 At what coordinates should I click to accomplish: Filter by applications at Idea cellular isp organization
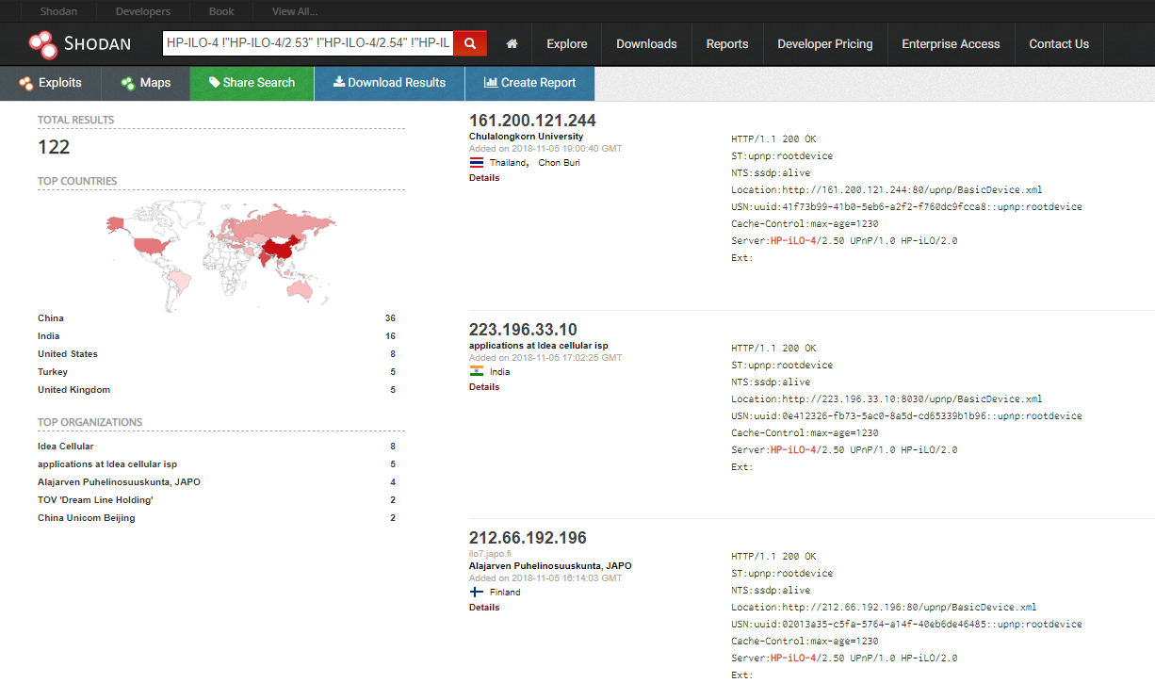107,464
